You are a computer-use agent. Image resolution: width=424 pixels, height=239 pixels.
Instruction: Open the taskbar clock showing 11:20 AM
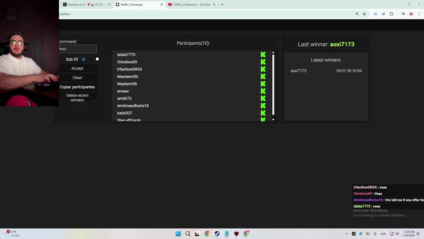[409, 234]
